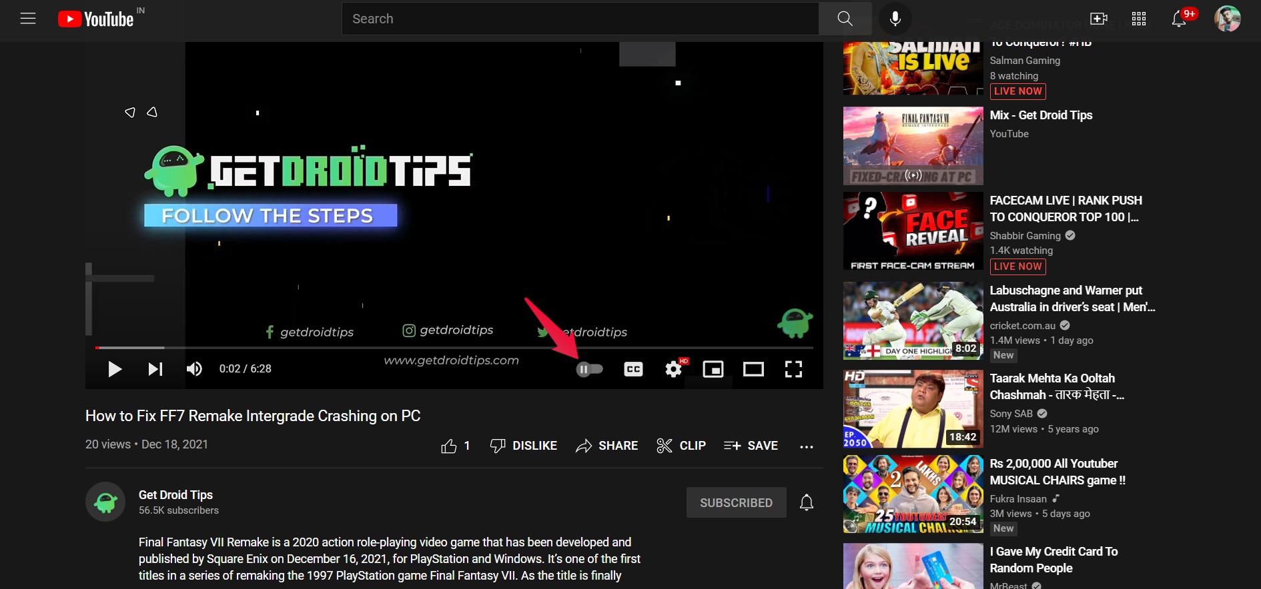Switch to theater mode
The width and height of the screenshot is (1261, 589).
pos(753,369)
